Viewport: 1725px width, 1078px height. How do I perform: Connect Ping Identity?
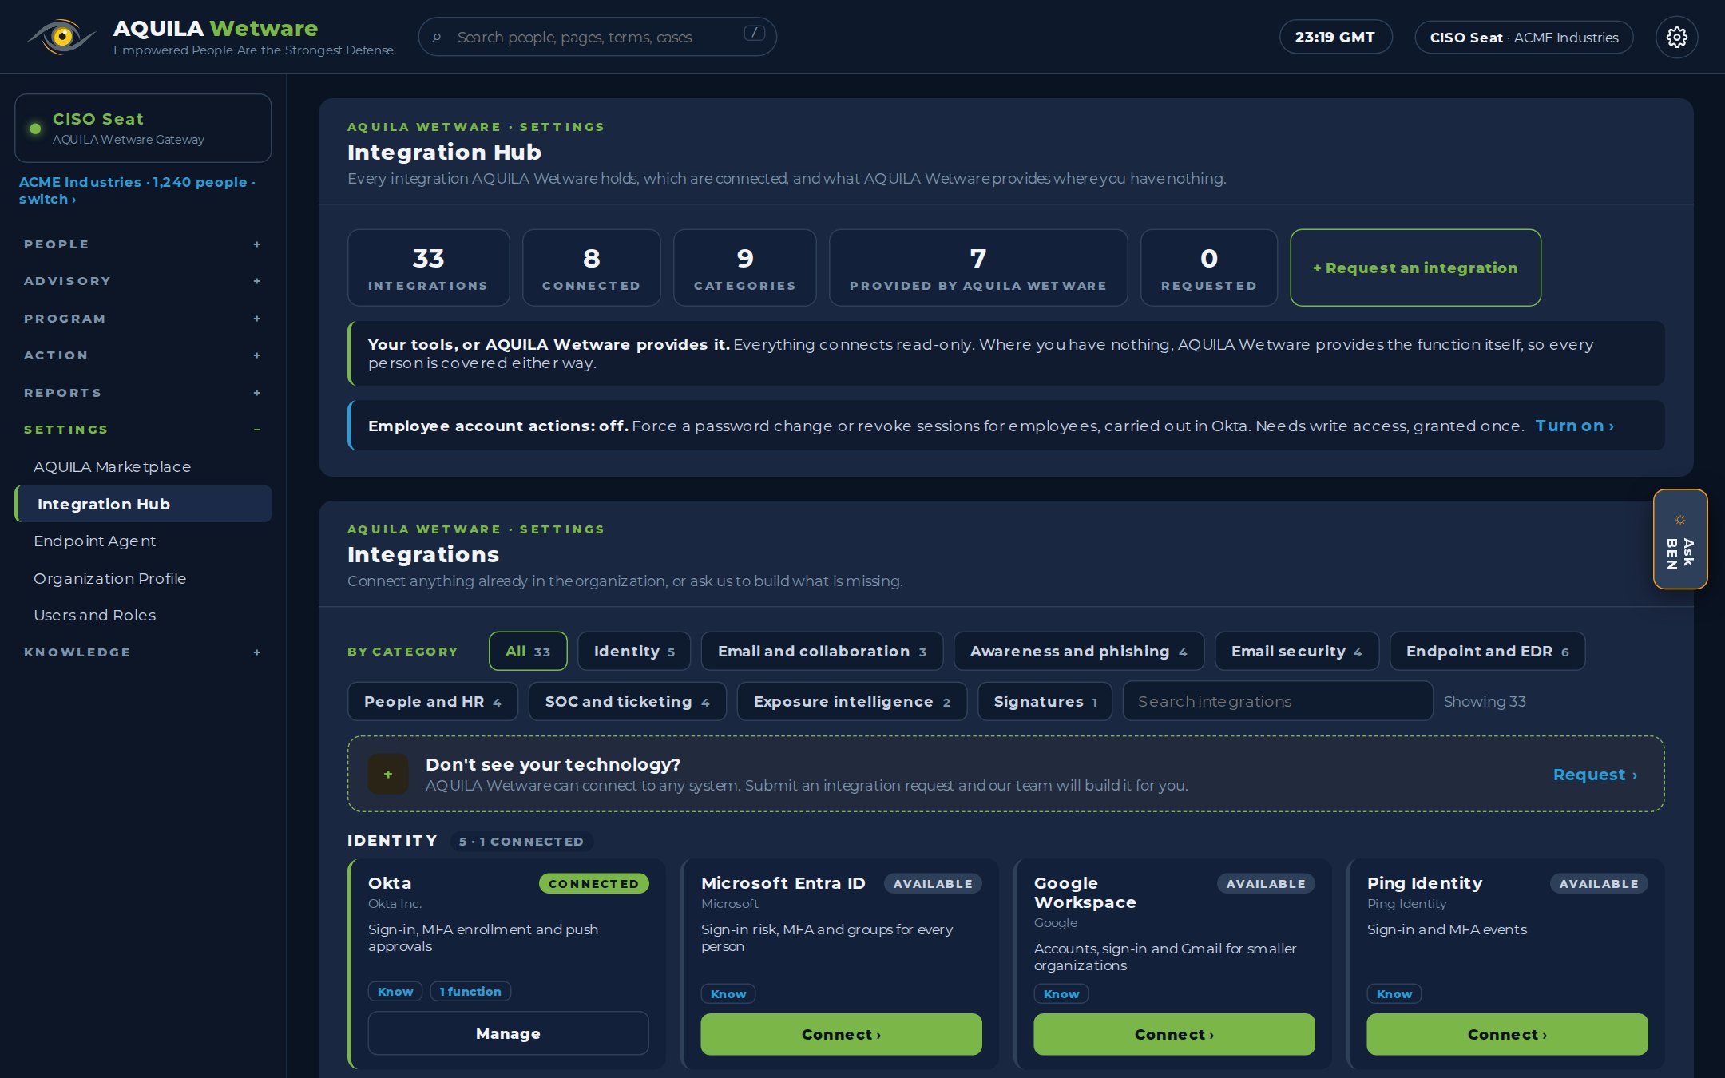[x=1507, y=1034]
